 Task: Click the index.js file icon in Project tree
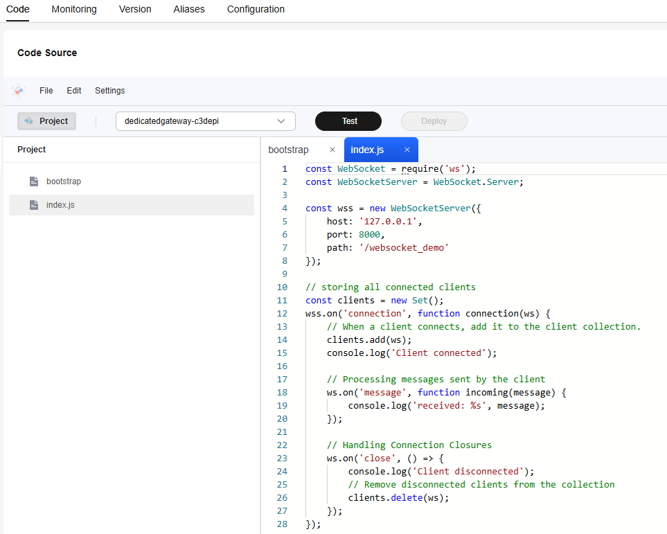click(34, 205)
